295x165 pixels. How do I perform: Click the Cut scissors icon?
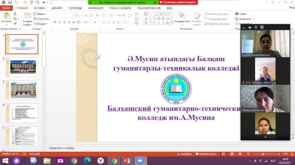[x=15, y=14]
